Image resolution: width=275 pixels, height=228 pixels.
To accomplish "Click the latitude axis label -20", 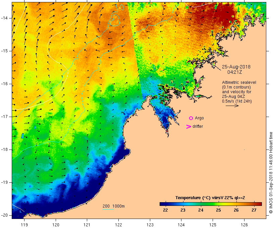I will (4, 215).
